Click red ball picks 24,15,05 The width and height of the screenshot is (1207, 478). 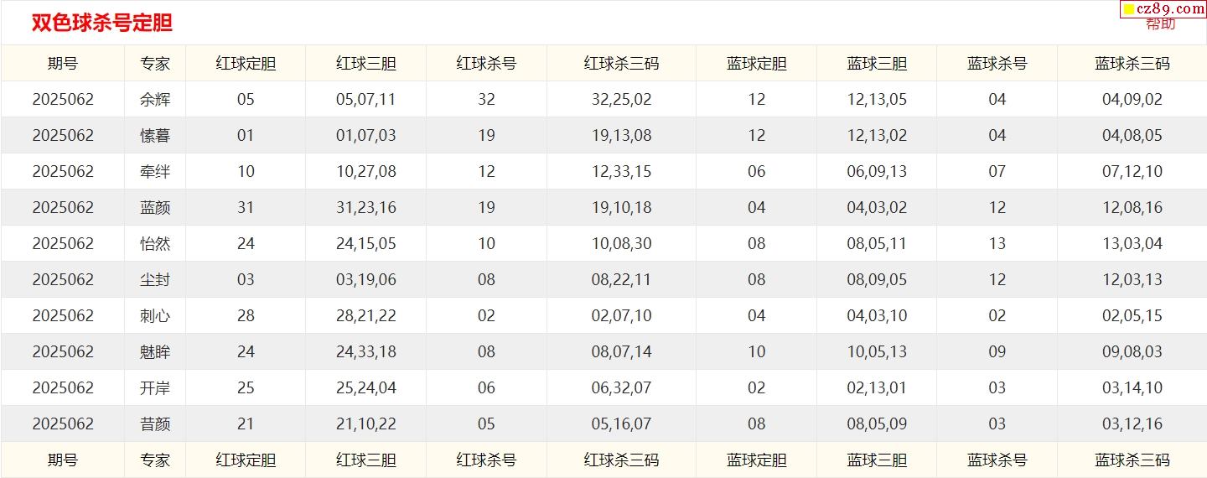click(x=366, y=244)
